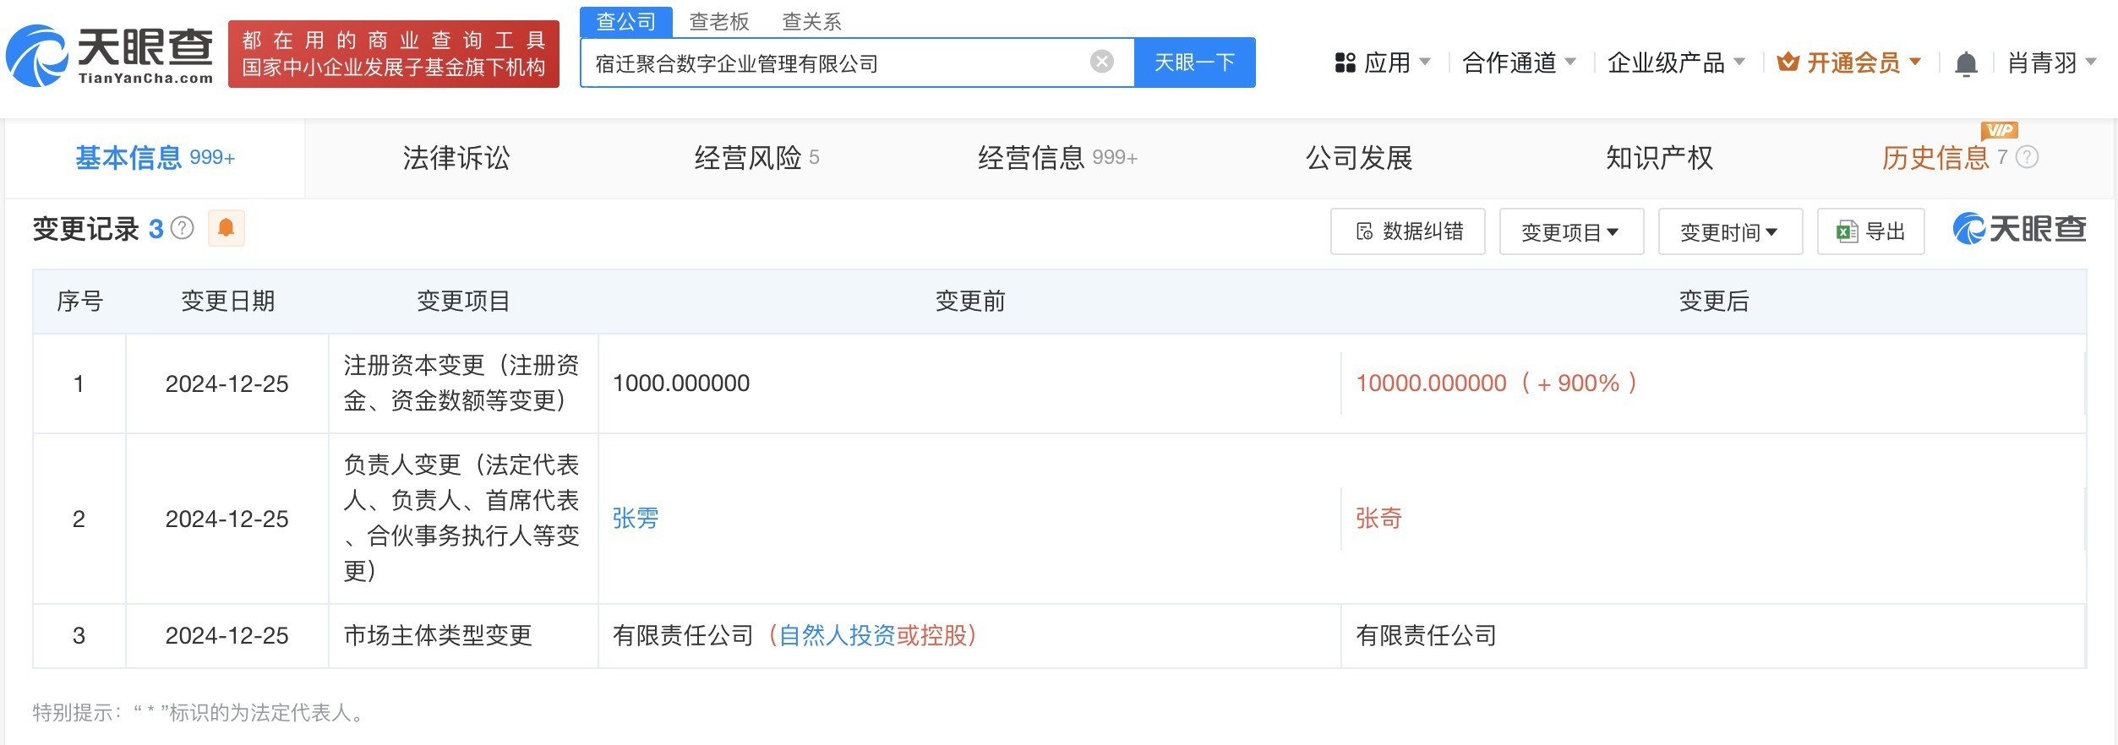Click the orange change-record alert bell
This screenshot has height=745, width=2118.
point(226,228)
